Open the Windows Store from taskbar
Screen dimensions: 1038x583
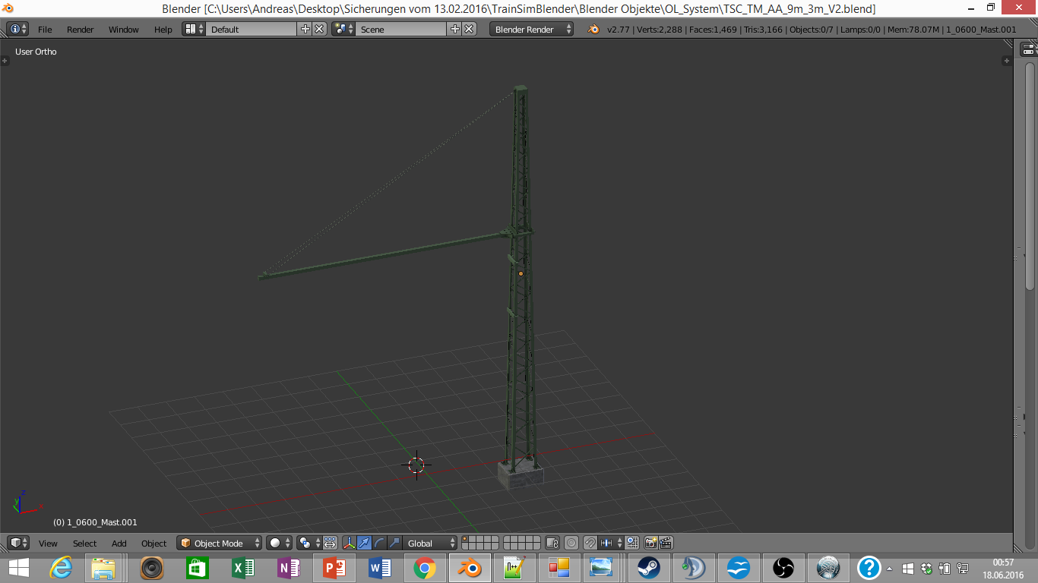click(x=198, y=568)
